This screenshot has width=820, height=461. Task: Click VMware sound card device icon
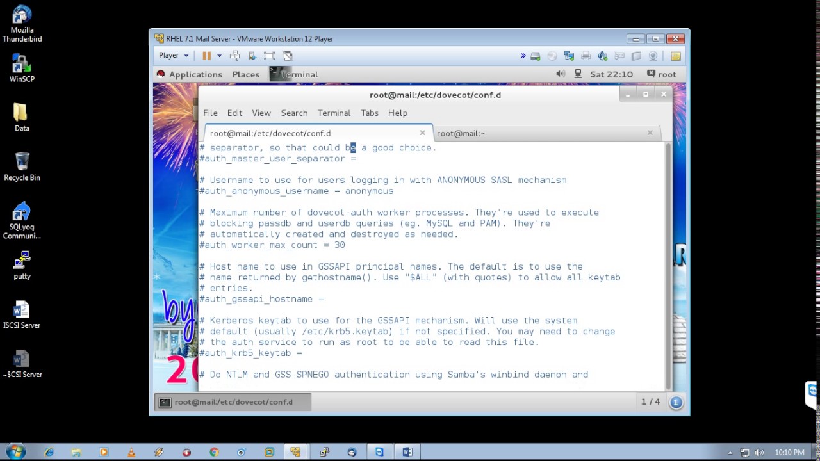click(602, 56)
